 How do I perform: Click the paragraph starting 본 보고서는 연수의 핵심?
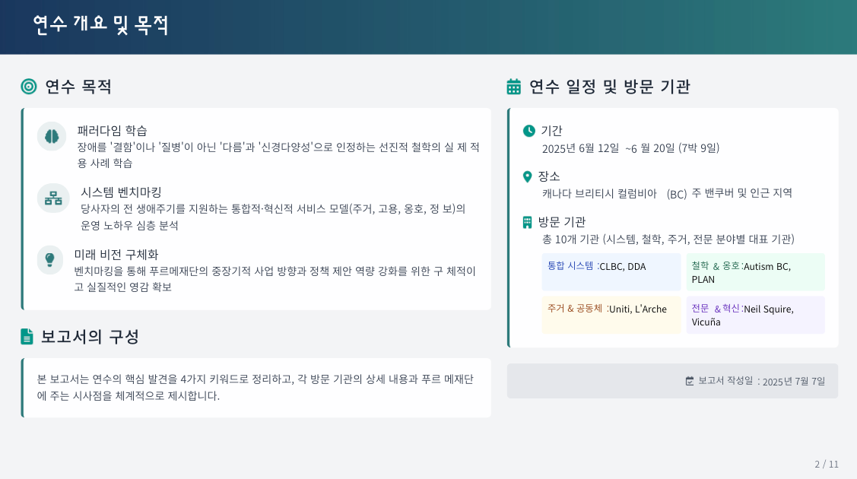(x=256, y=387)
